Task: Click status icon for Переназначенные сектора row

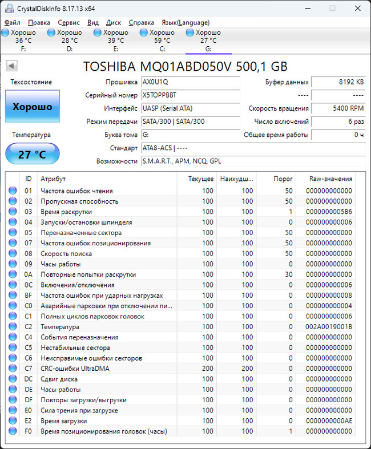Action: click(13, 233)
